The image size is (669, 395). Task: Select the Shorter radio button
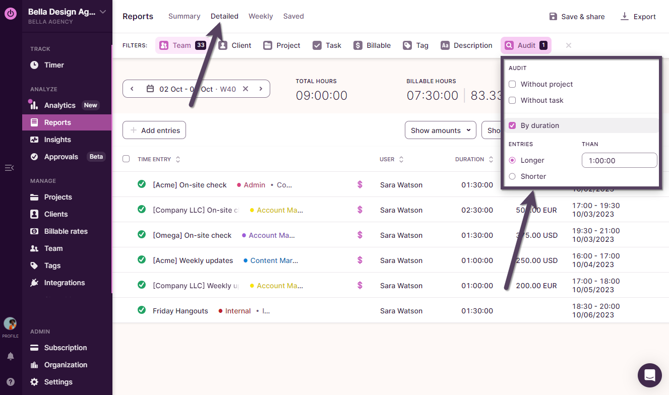pyautogui.click(x=512, y=176)
